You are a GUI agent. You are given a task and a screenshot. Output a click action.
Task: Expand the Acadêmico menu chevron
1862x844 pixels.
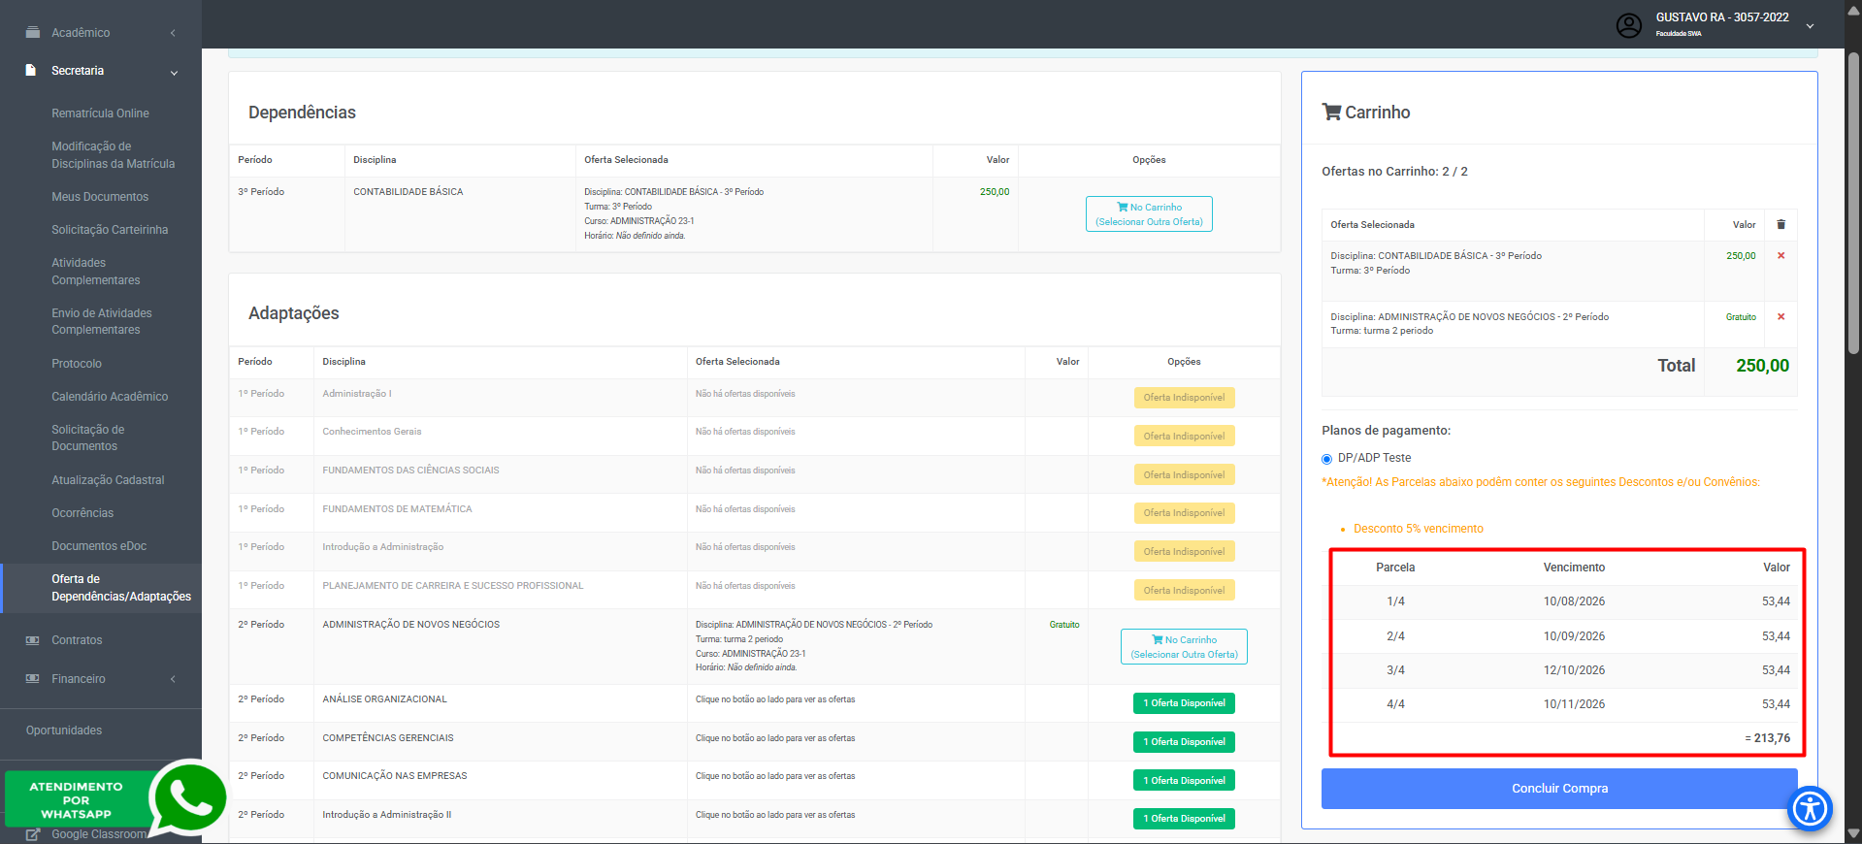pyautogui.click(x=173, y=33)
